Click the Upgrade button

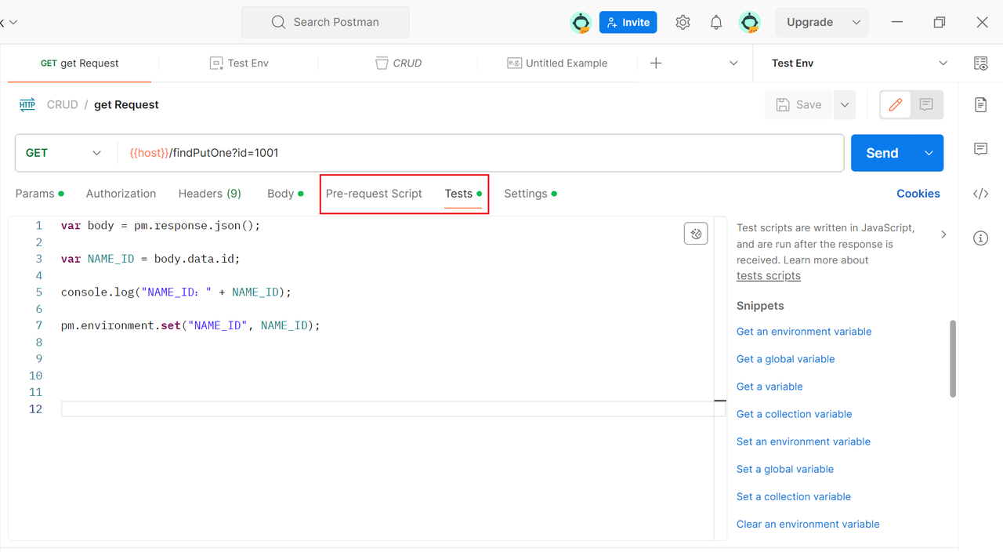[x=809, y=22]
